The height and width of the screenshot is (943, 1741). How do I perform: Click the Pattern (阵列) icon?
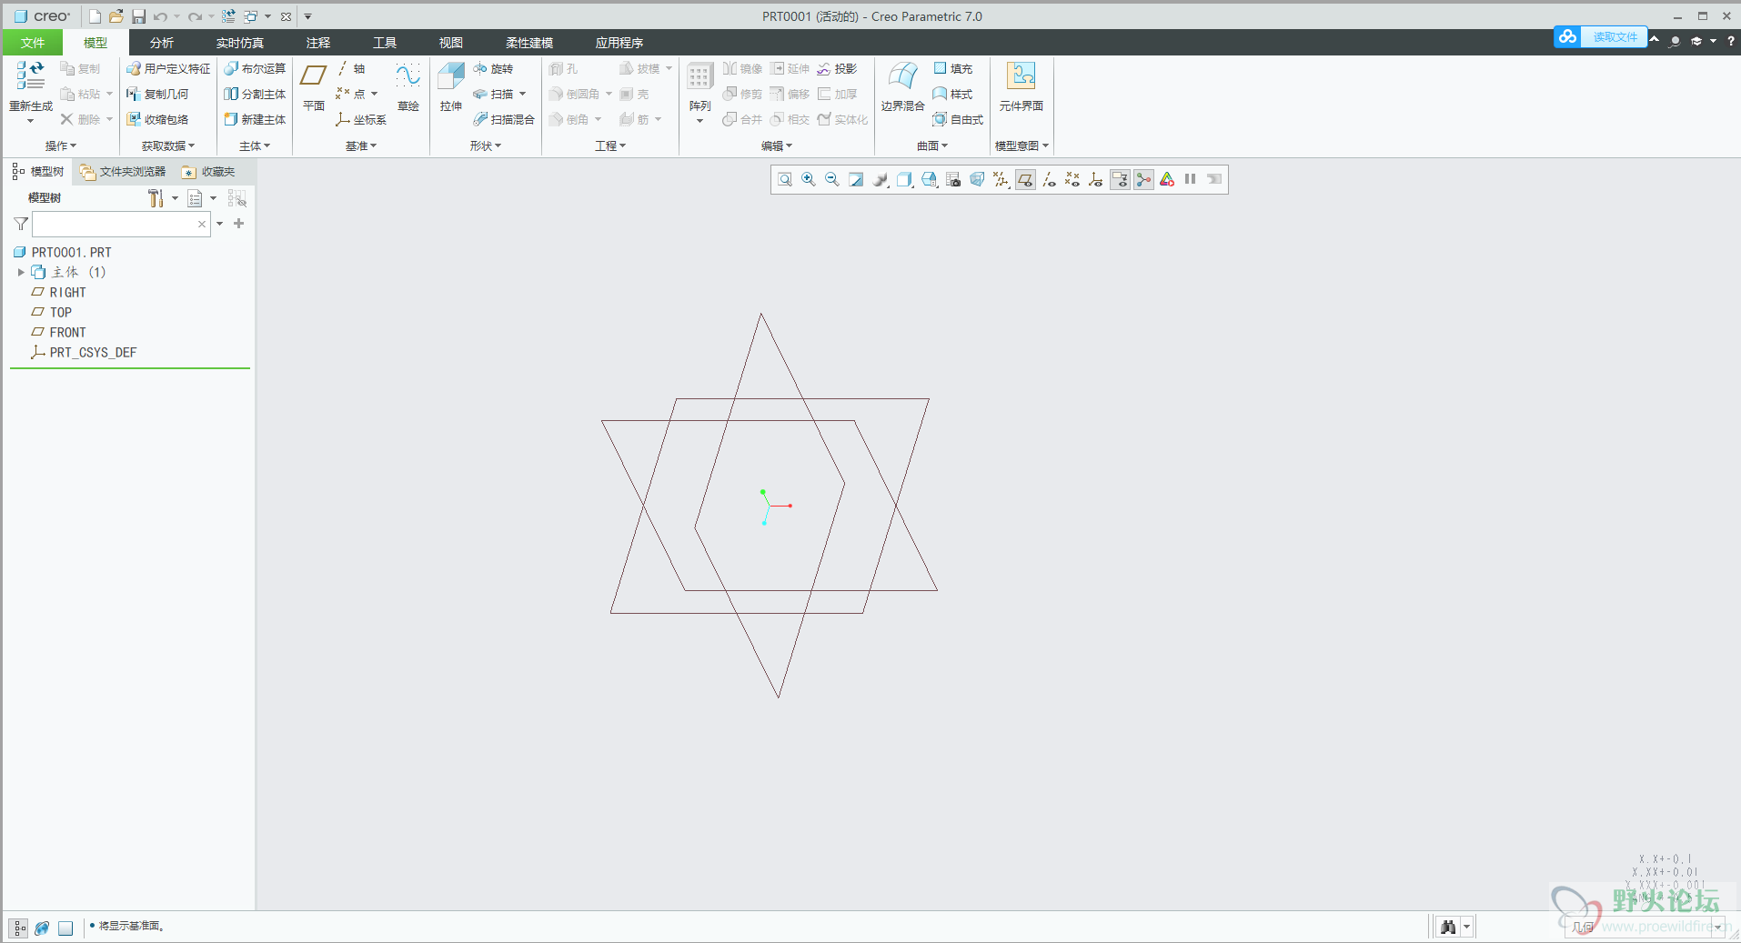699,91
